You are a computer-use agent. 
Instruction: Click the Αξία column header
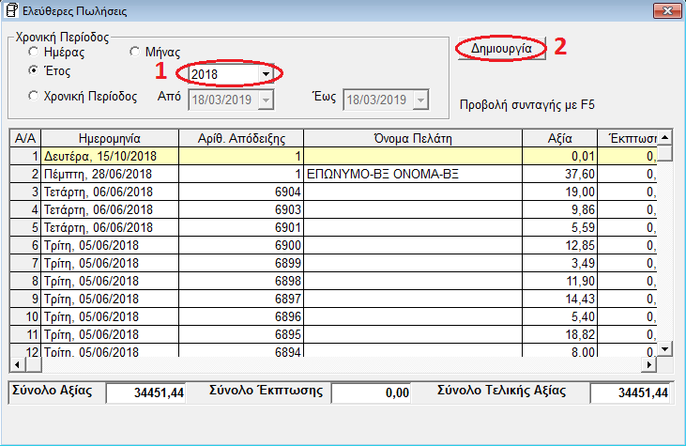click(559, 138)
